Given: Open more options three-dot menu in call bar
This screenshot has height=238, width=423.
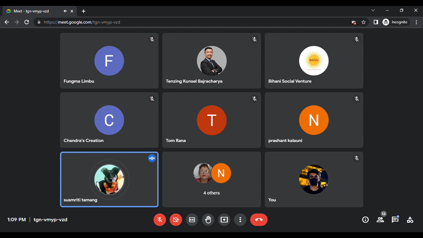Looking at the screenshot, I should coord(240,220).
